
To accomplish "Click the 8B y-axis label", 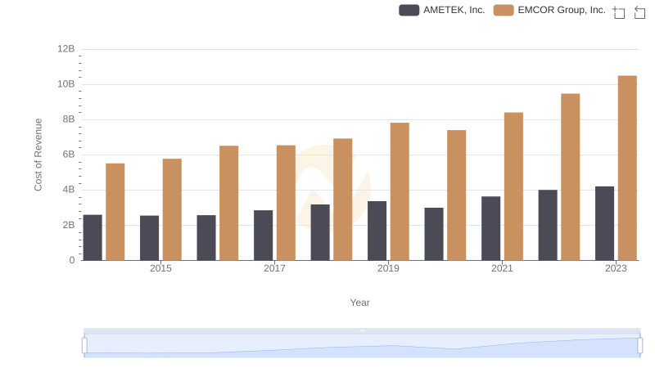I will tap(69, 119).
